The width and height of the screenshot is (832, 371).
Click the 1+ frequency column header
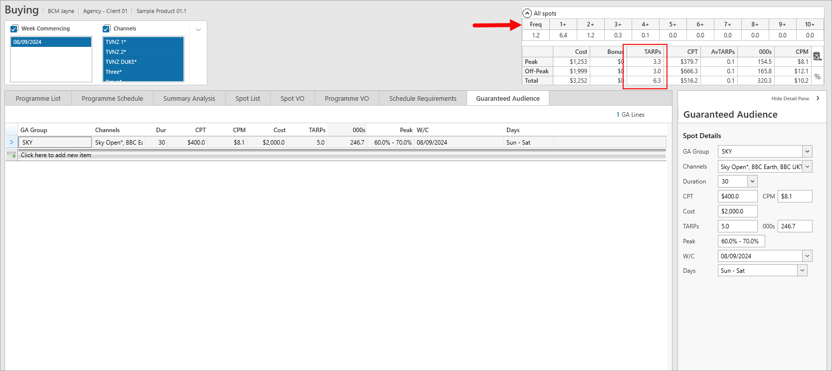563,24
